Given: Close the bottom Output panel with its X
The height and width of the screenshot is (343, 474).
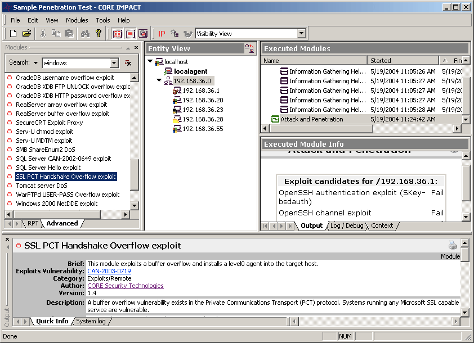Looking at the screenshot, I should click(7, 239).
